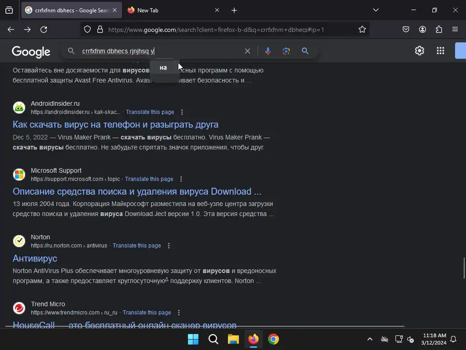
Task: Click the ru.norton.com antivirus breadcrumb
Action: pyautogui.click(x=69, y=246)
